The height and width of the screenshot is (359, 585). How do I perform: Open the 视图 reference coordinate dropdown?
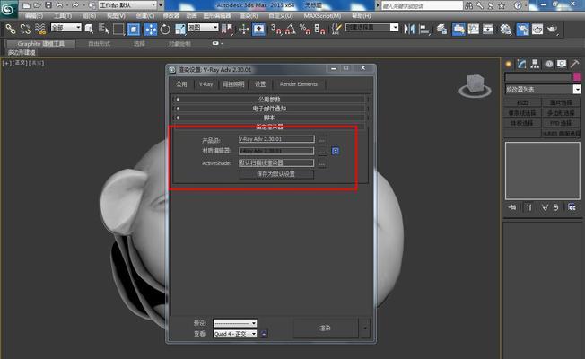point(203,27)
